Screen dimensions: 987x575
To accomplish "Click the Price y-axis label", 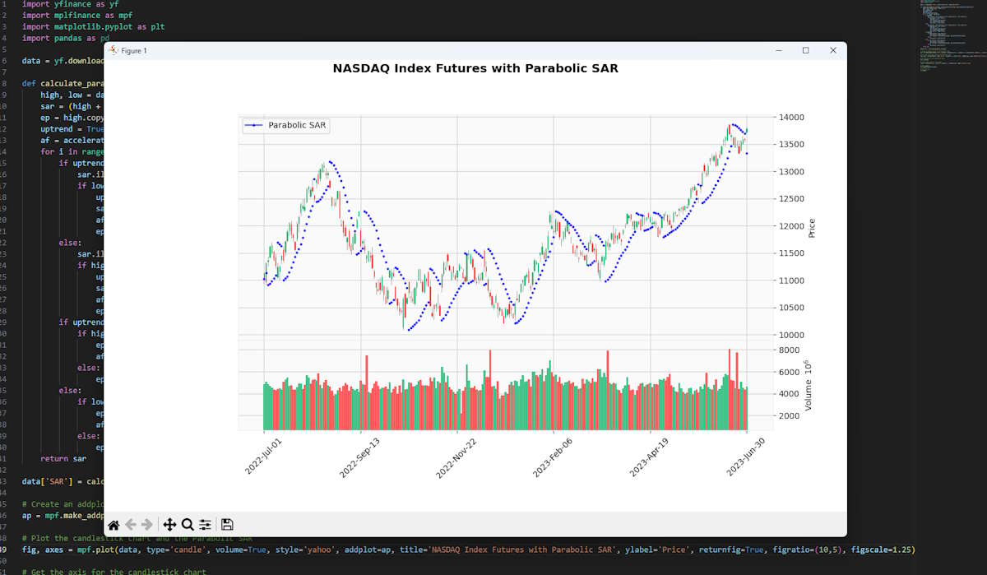I will coord(812,228).
